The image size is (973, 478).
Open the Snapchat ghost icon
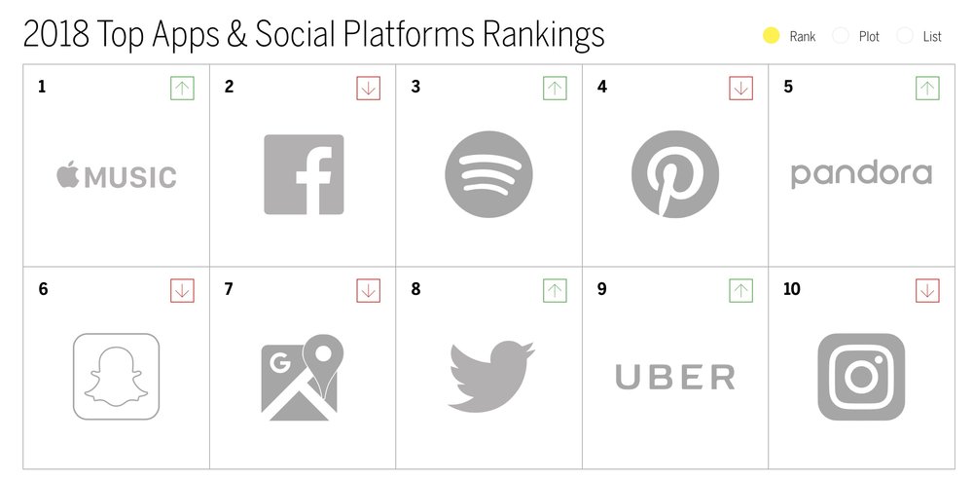tap(117, 377)
